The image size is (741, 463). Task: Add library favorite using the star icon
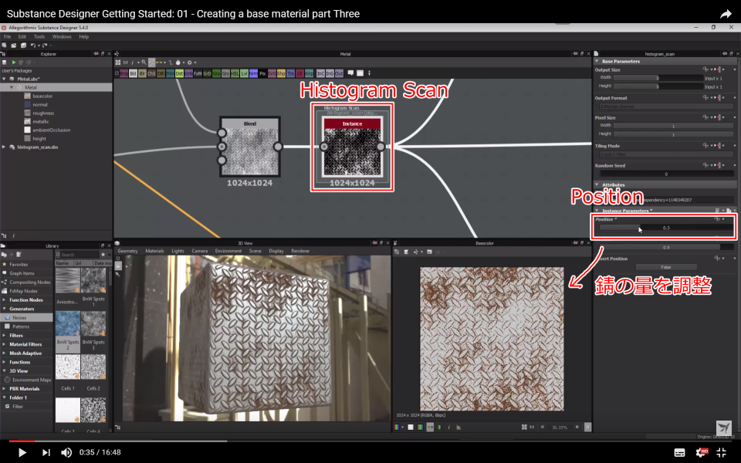pyautogui.click(x=103, y=255)
